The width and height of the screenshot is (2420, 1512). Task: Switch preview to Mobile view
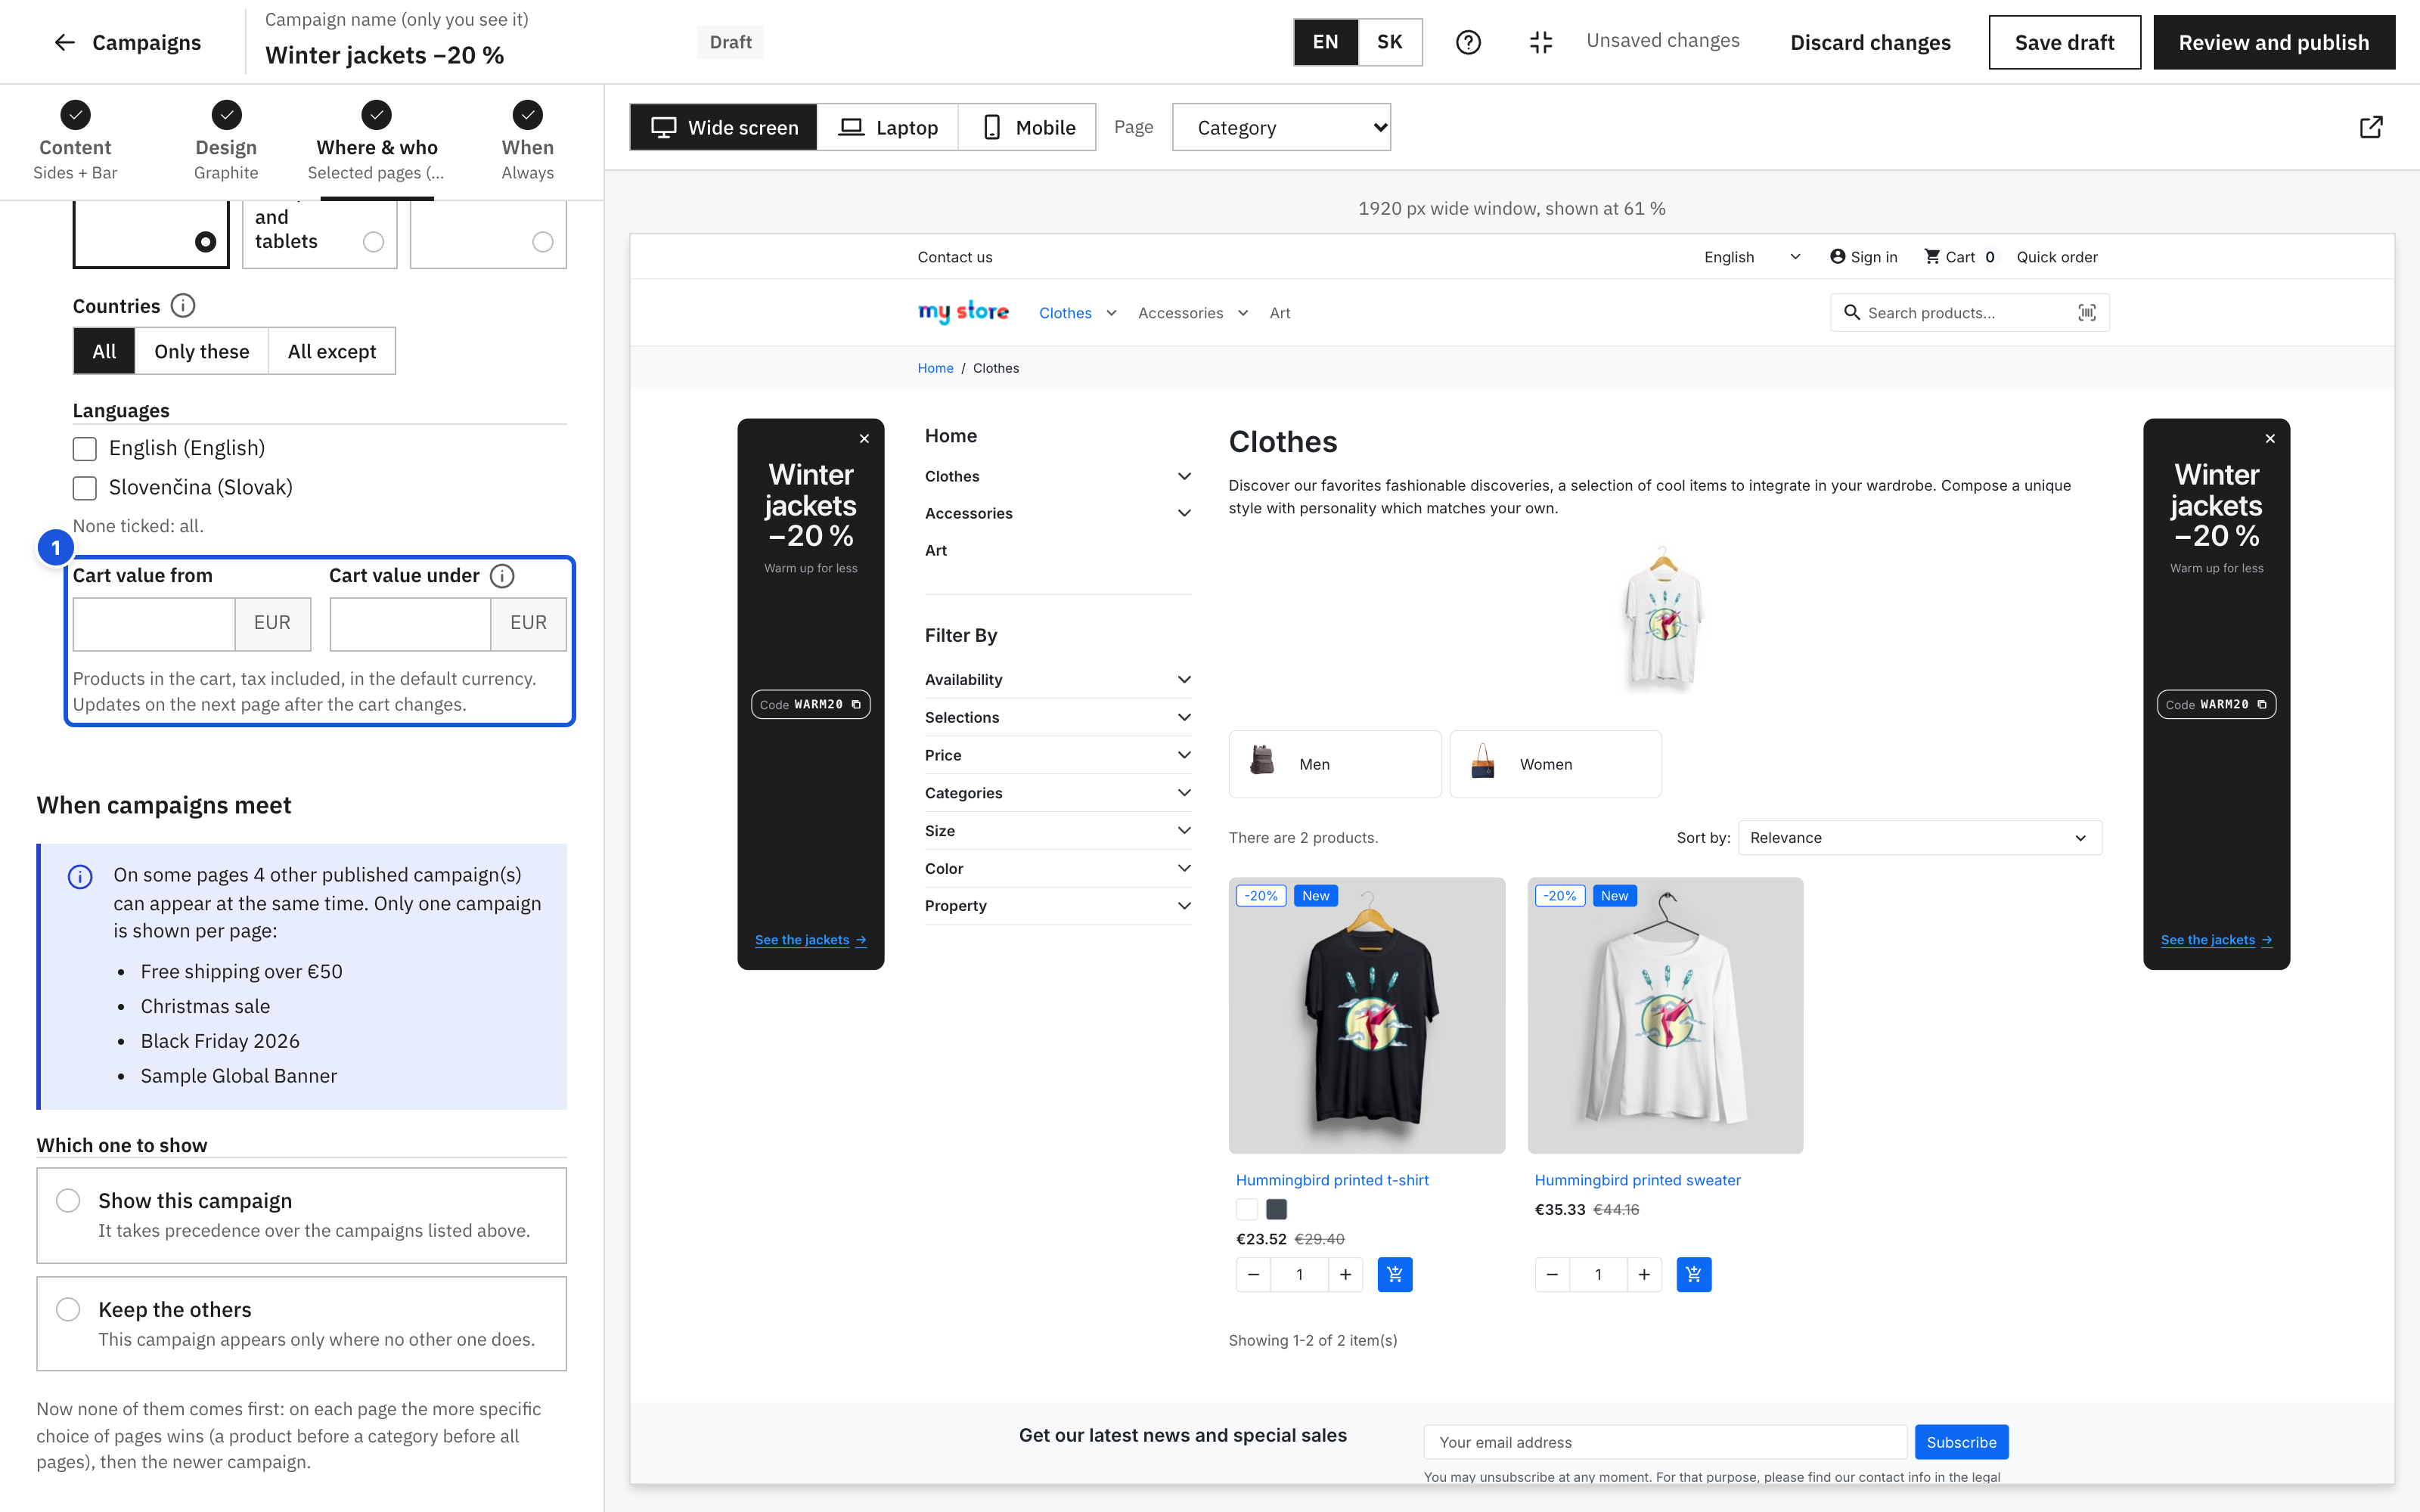1027,127
